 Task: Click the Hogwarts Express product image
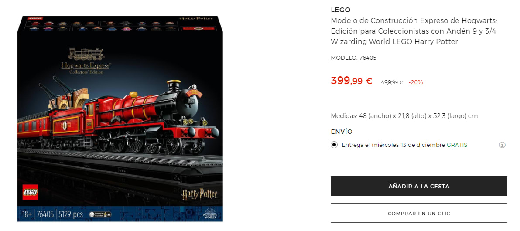point(120,118)
